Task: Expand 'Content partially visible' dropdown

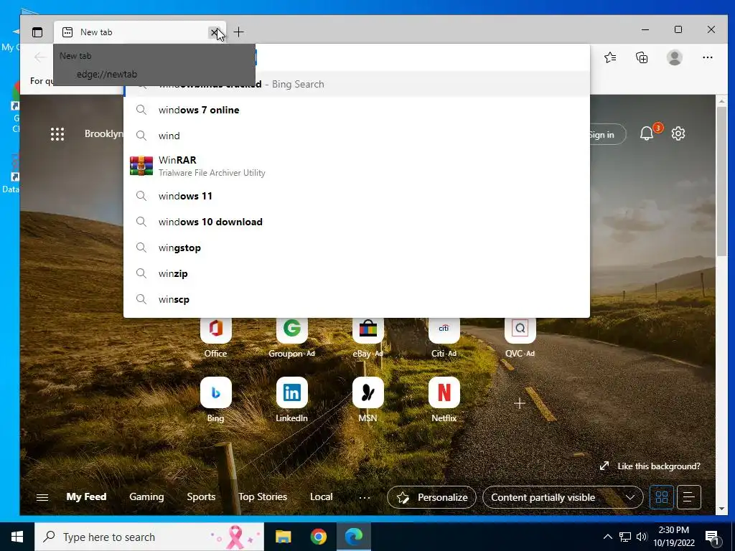Action: tap(563, 497)
